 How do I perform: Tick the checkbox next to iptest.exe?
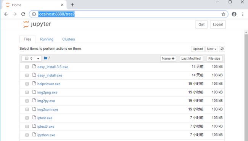(27, 118)
